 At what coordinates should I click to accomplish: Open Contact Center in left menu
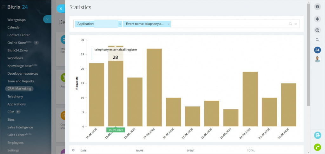[x=18, y=35]
